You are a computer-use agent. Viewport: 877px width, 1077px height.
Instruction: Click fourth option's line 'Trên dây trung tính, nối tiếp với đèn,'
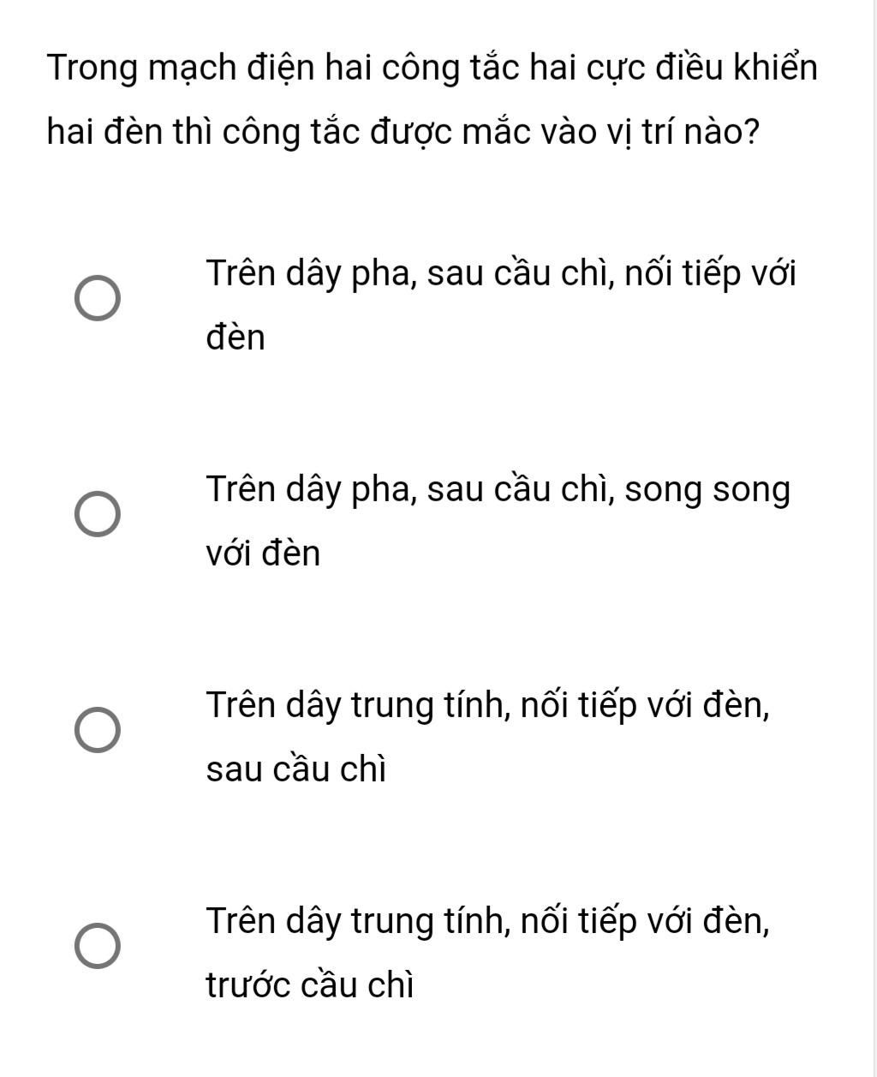point(488,922)
